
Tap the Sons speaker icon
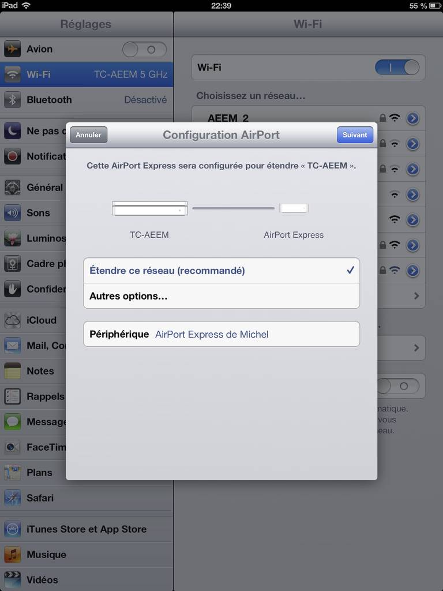(x=13, y=213)
